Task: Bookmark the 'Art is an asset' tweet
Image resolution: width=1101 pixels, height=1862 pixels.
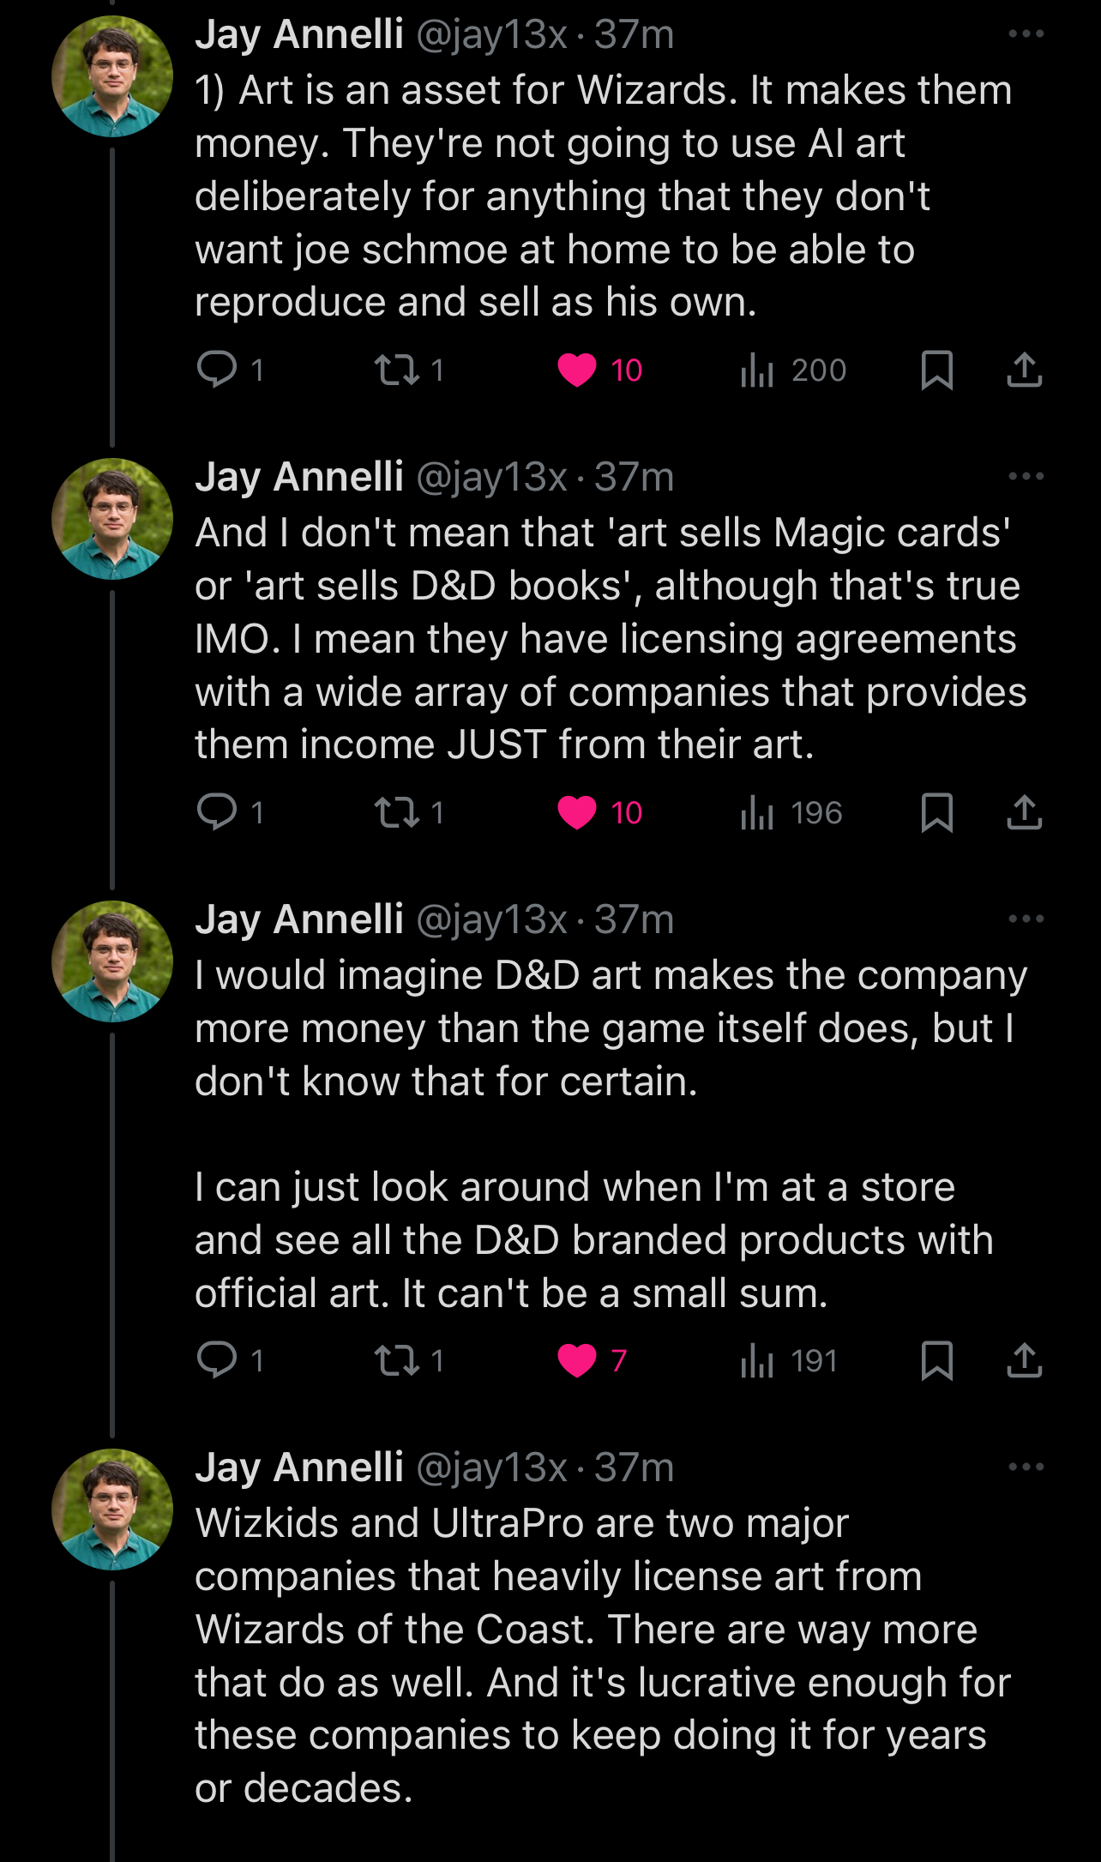Action: (936, 370)
